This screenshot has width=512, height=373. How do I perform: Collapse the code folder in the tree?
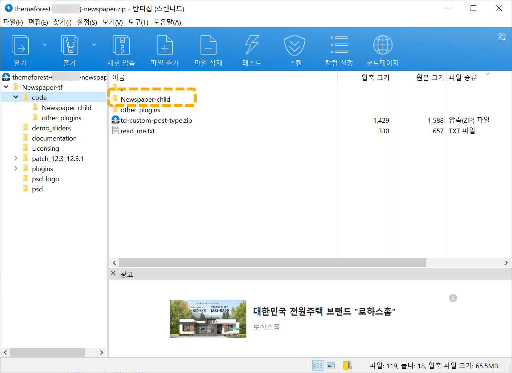[x=15, y=97]
